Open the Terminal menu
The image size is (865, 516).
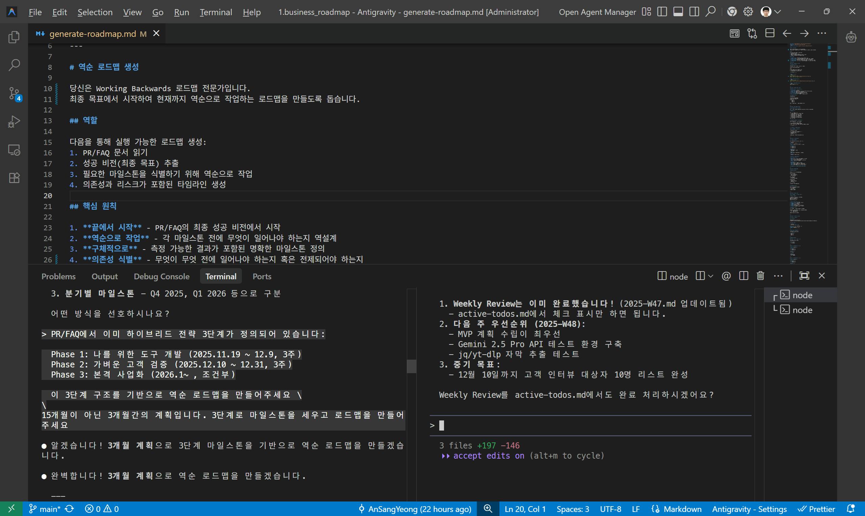click(x=216, y=11)
